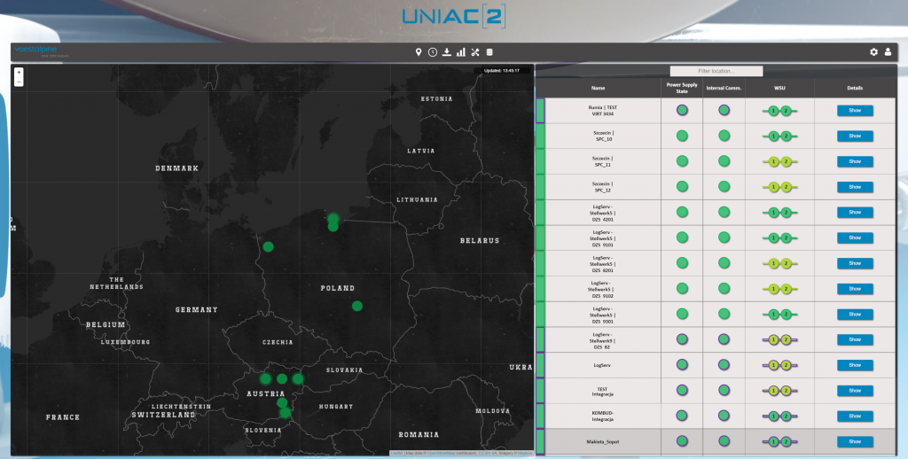The width and height of the screenshot is (908, 459).
Task: Open the map location pin view
Action: (x=419, y=52)
